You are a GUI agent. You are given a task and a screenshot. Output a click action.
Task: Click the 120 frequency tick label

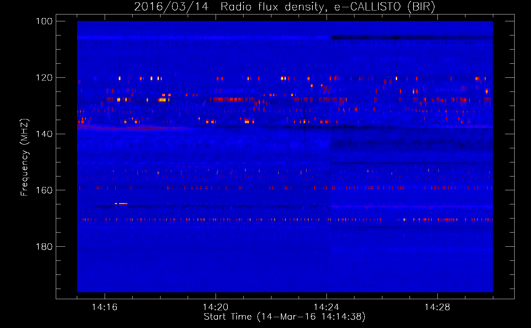click(44, 78)
